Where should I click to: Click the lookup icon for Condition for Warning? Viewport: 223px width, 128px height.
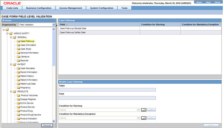(144, 110)
